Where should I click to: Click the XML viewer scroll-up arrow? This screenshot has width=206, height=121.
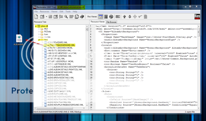coord(199,26)
